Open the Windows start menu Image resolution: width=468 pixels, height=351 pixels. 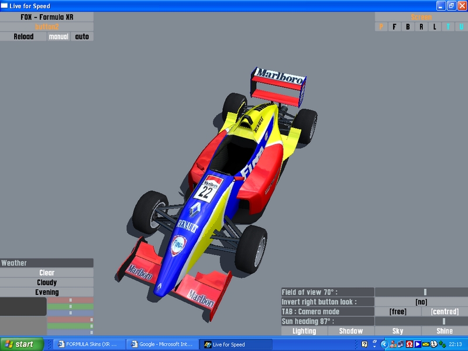coord(22,344)
